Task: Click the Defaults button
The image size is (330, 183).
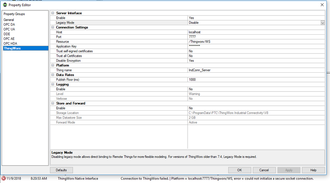Action: (x=61, y=170)
